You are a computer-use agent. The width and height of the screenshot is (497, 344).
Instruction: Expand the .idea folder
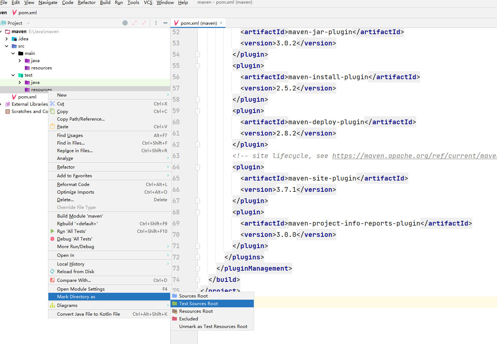(7, 39)
